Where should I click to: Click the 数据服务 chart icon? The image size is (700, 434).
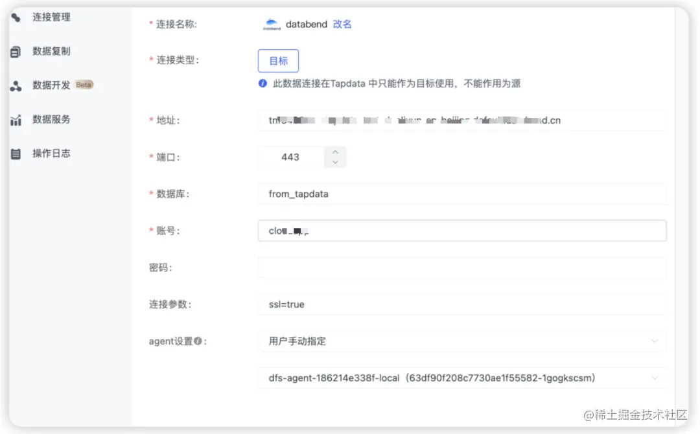pos(16,120)
